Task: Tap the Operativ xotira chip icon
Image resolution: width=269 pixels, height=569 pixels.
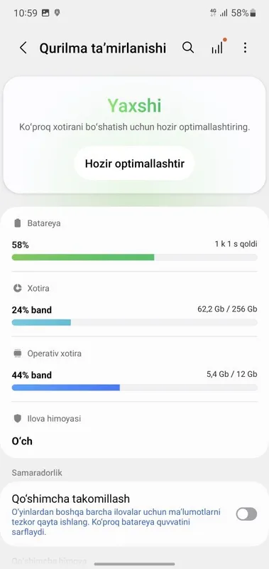Action: (17, 353)
